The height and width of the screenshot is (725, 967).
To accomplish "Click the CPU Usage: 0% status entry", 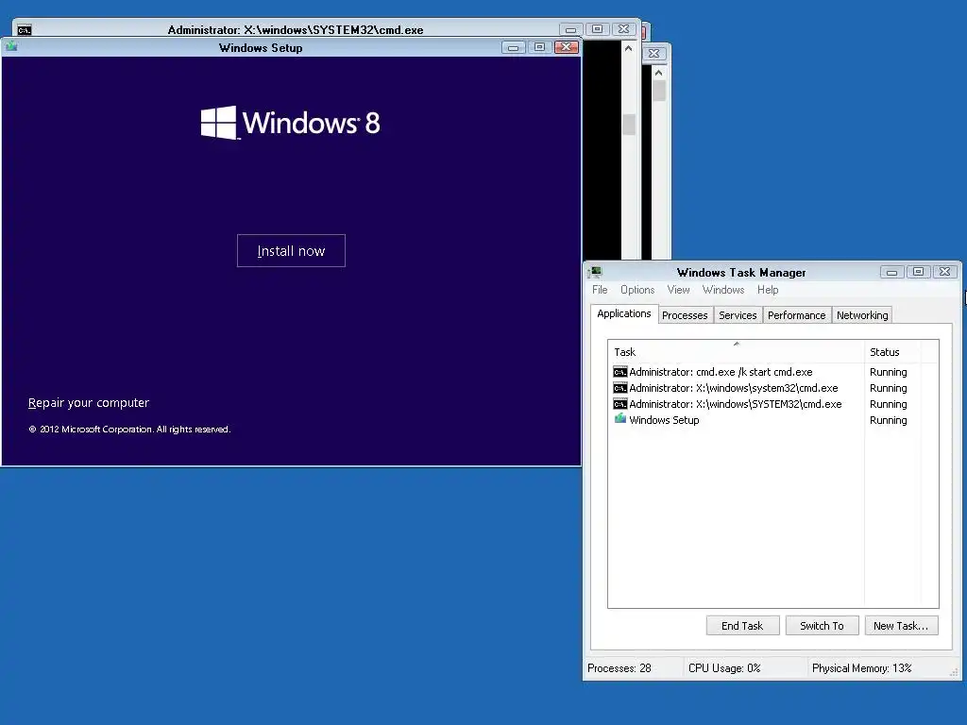I will (724, 668).
